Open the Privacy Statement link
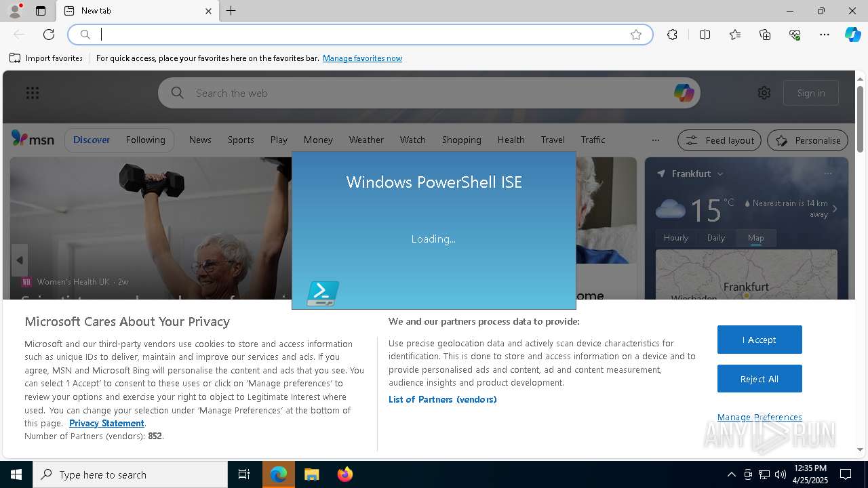This screenshot has height=488, width=868. pyautogui.click(x=106, y=423)
